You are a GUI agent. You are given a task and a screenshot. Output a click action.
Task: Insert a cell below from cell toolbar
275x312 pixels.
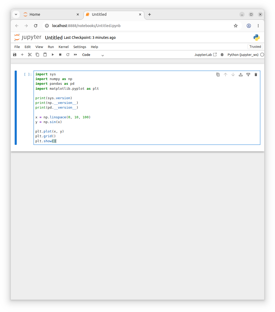pyautogui.click(x=248, y=75)
